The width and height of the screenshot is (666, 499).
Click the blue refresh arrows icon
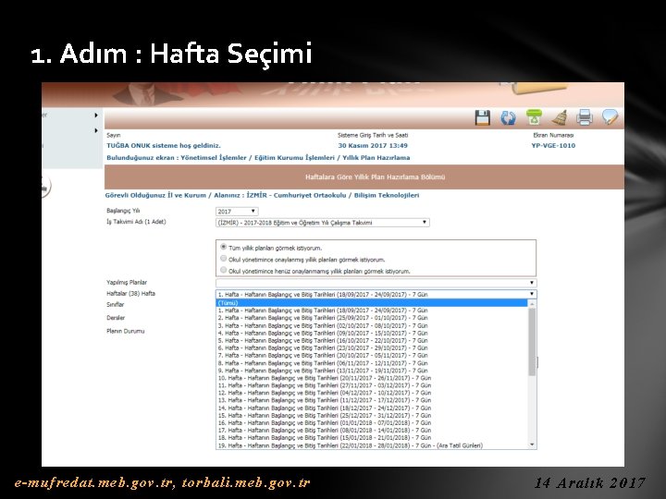pyautogui.click(x=508, y=117)
